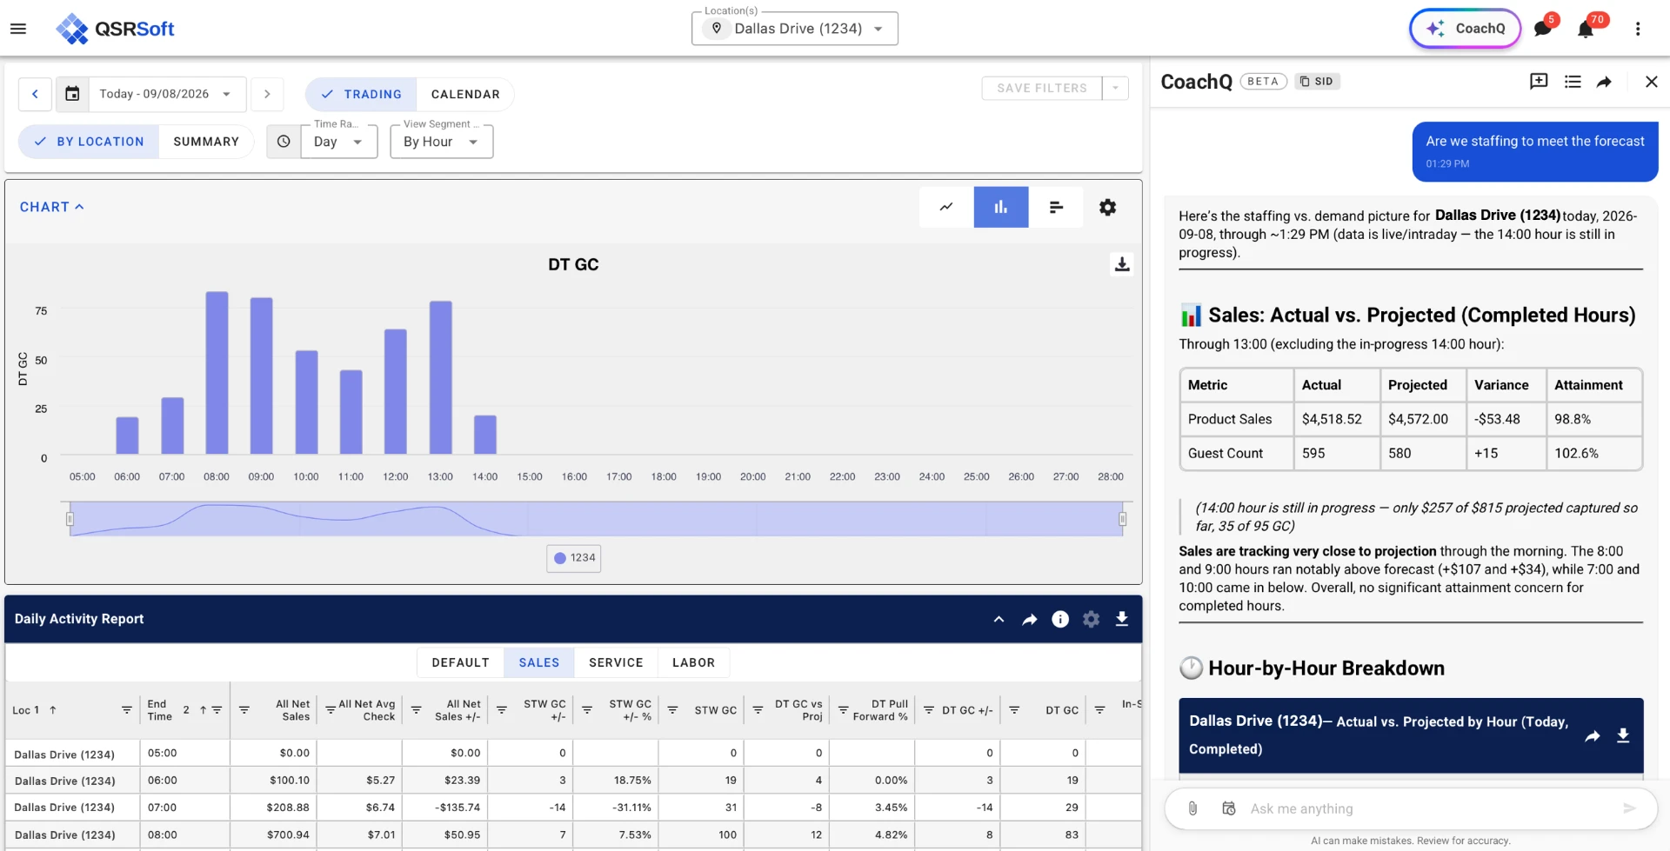Open CoachQ conversation list

(x=1573, y=82)
